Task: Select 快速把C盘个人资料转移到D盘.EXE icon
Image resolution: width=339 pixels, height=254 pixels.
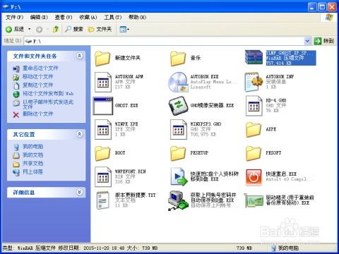Action: pyautogui.click(x=178, y=176)
